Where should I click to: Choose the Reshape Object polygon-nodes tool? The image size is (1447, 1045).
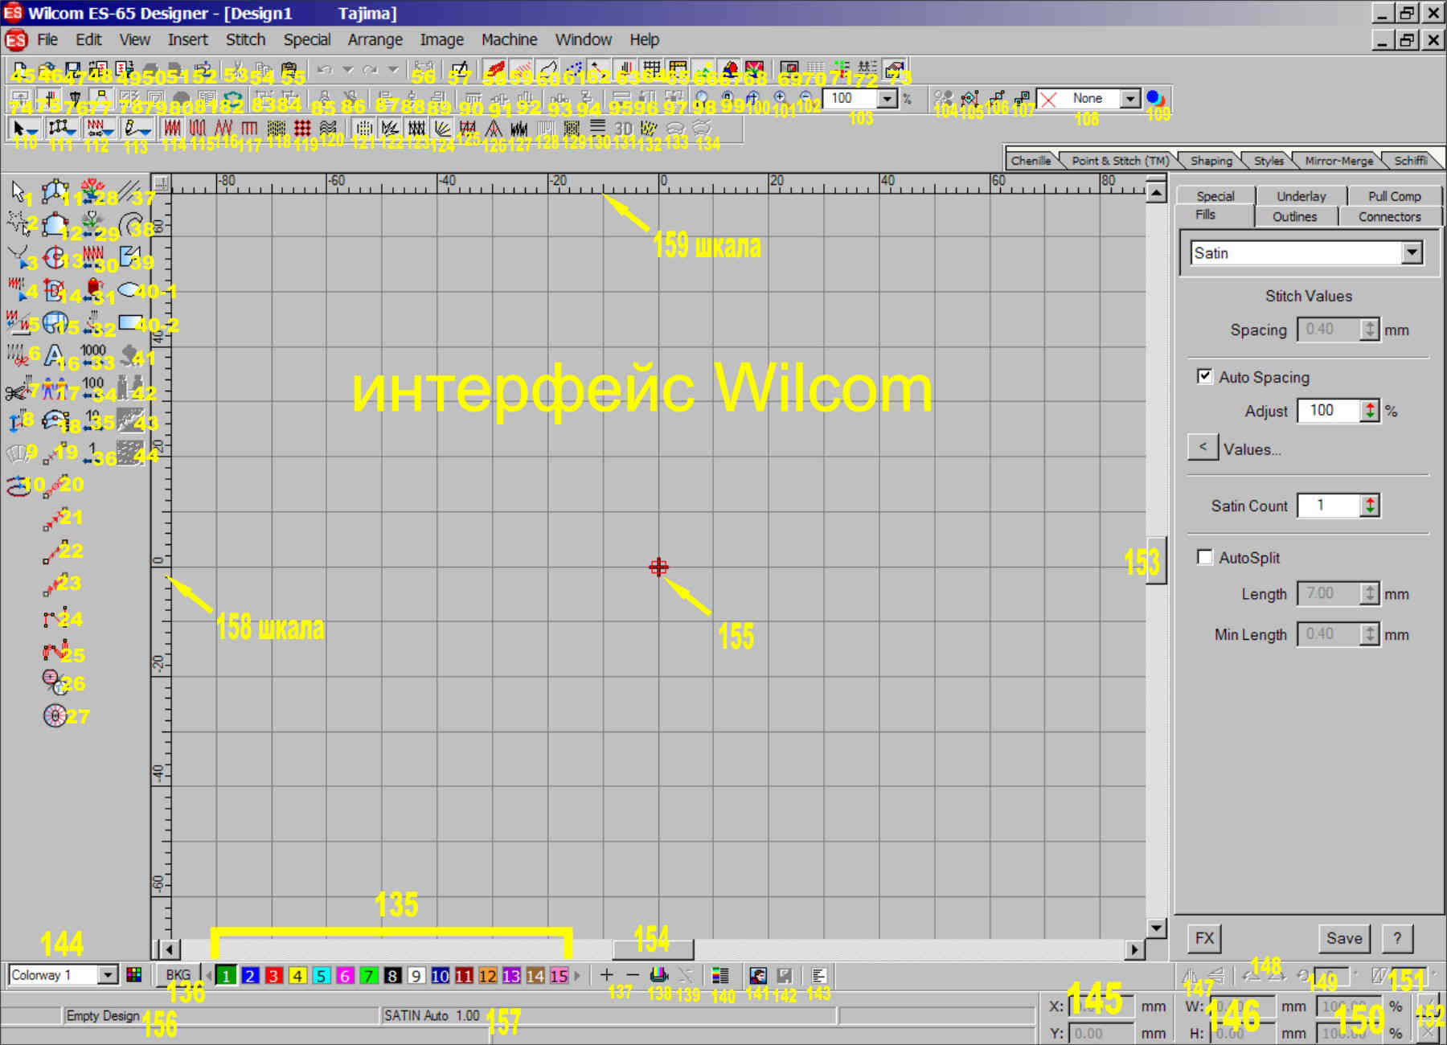(54, 191)
